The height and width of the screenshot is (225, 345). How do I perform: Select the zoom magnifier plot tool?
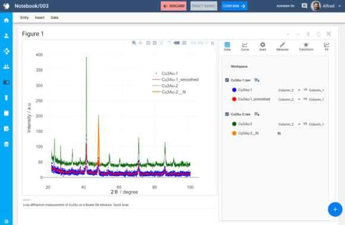134,43
